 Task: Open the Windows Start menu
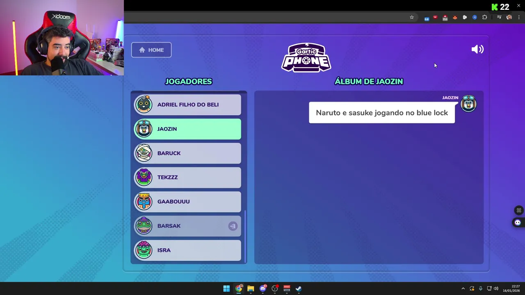point(226,288)
